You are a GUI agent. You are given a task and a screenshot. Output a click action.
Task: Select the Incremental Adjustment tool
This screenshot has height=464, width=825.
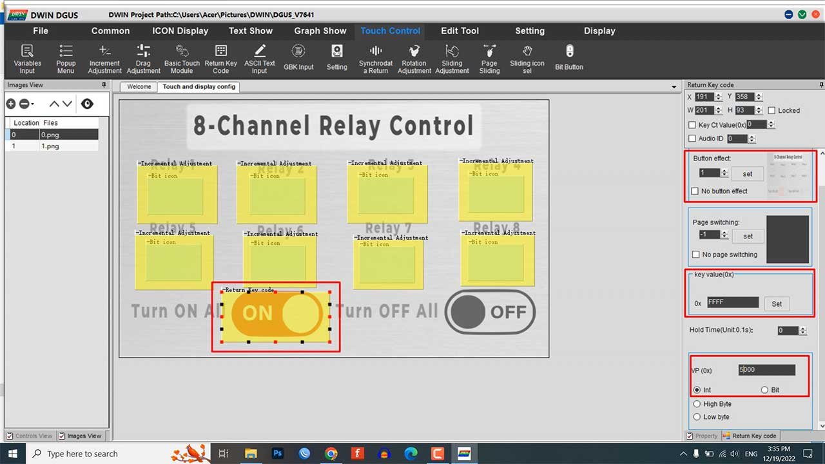coord(104,58)
